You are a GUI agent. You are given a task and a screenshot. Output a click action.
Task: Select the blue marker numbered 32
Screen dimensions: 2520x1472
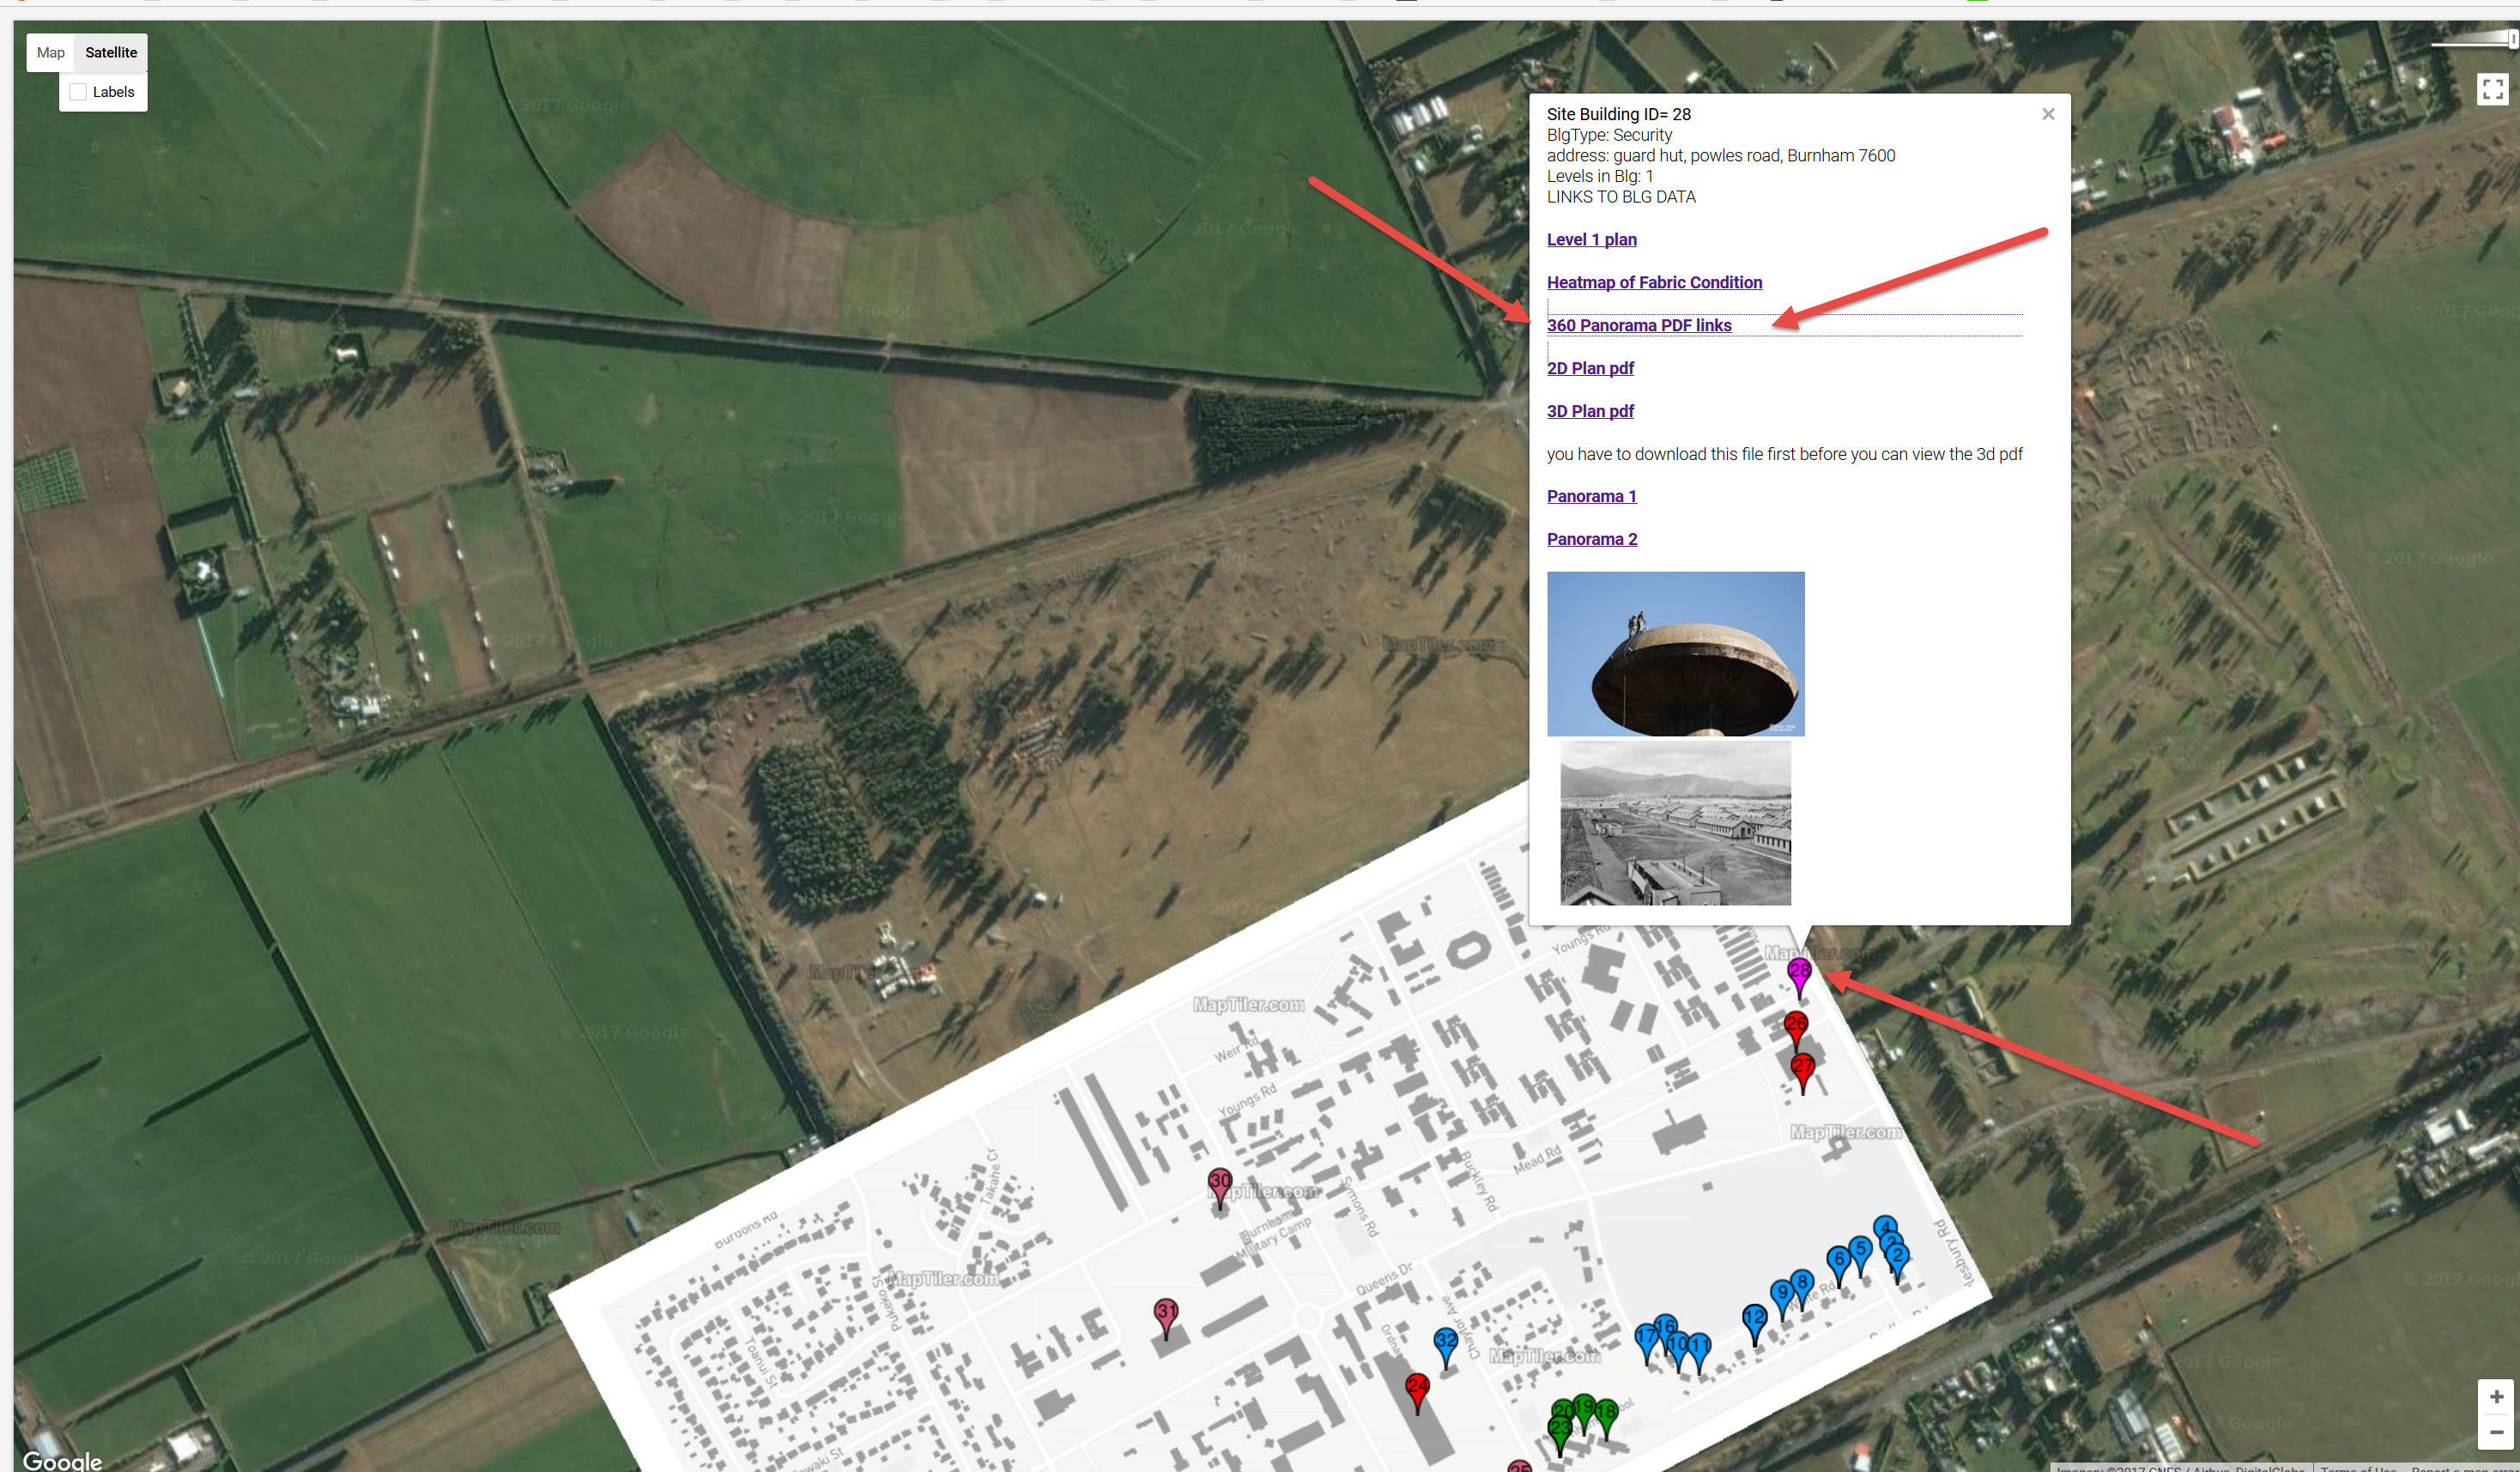(x=1445, y=1341)
